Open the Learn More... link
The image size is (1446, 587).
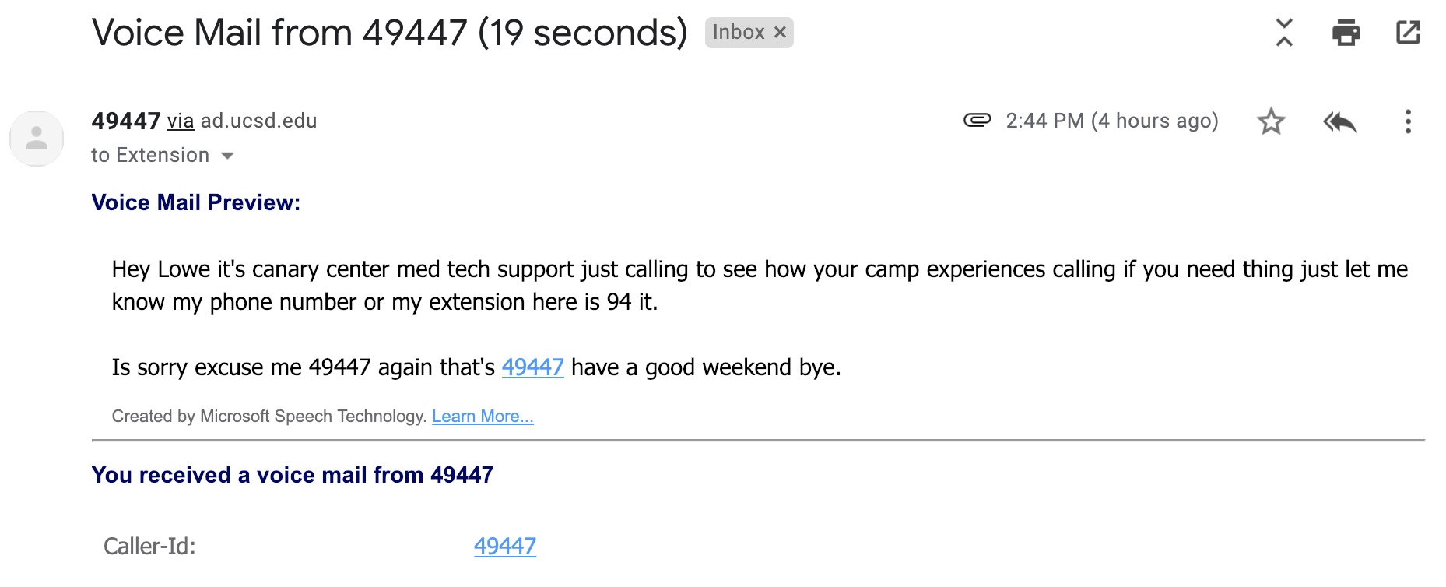coord(483,417)
